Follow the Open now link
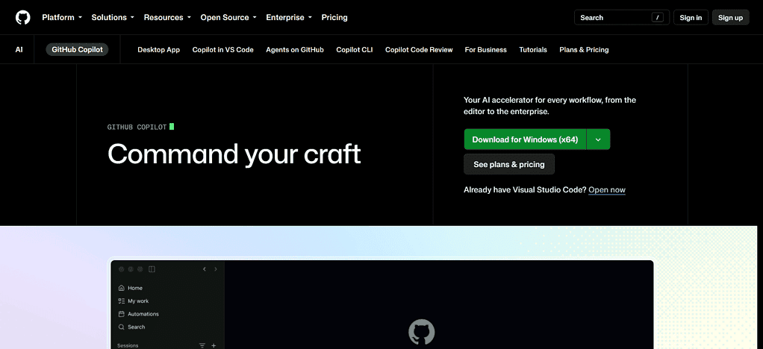 coord(607,190)
